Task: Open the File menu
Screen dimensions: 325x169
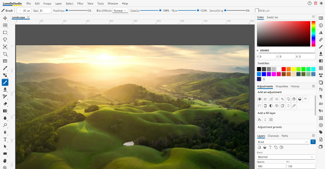Action: (x=29, y=3)
